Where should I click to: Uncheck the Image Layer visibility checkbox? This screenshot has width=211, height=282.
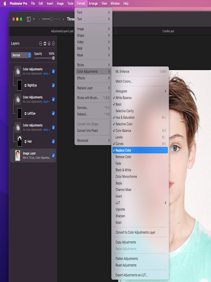tap(53, 155)
